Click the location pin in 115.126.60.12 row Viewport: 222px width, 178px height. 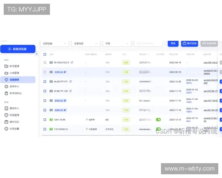click(87, 129)
